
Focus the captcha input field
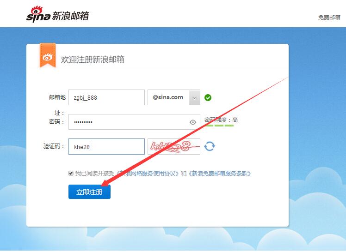point(106,147)
